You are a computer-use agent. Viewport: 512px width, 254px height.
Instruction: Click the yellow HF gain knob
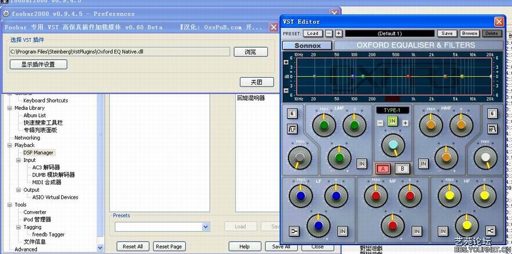[x=467, y=226]
